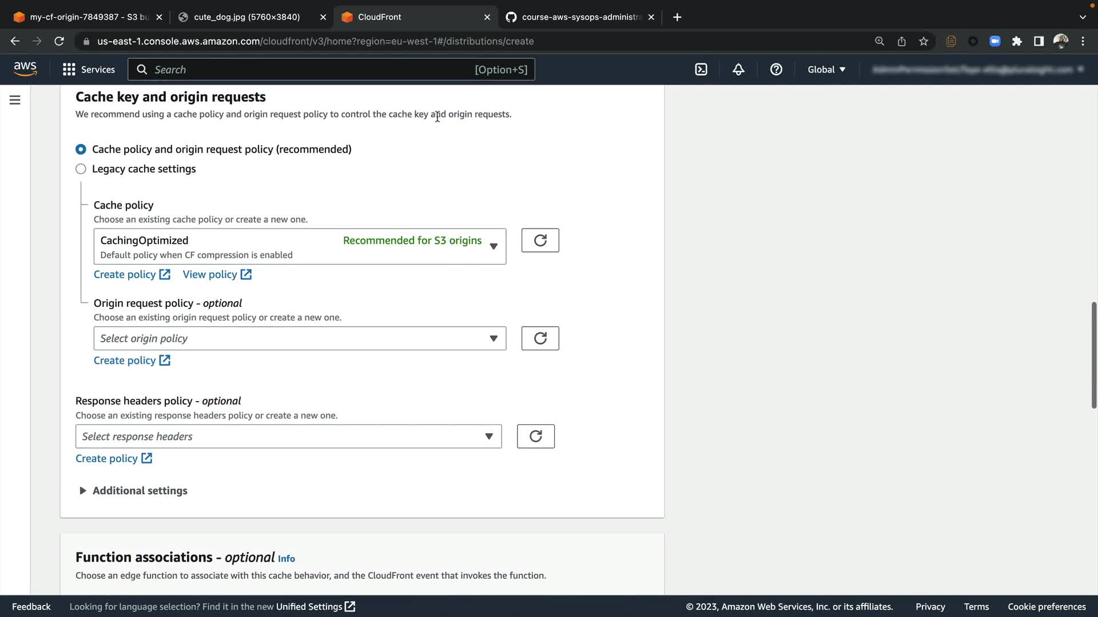Open the Services grid menu
Screen dimensions: 1098x617
(89, 70)
